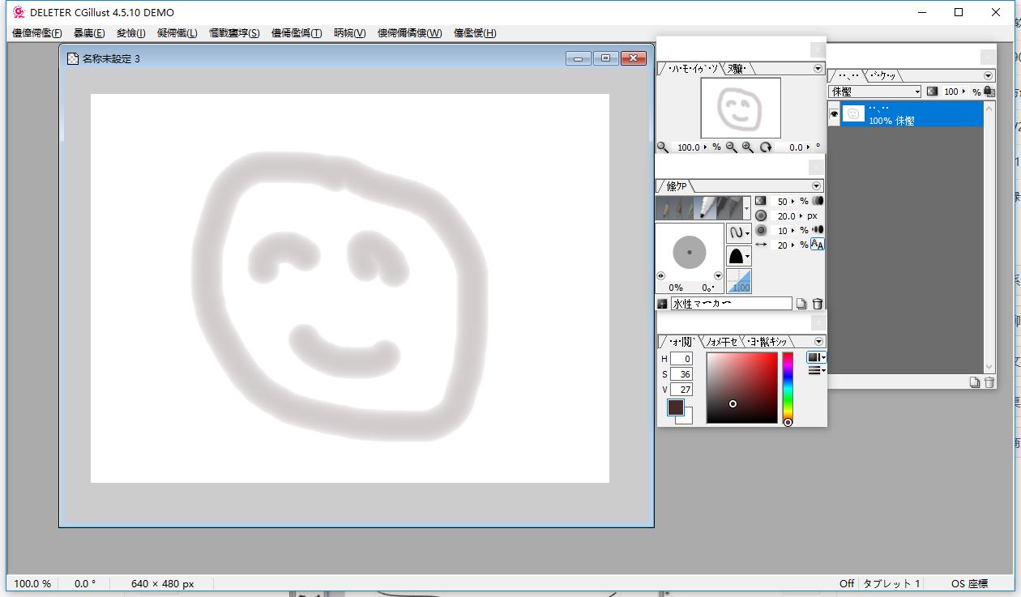
Task: Open the menu ending with (W) in the menu bar
Action: (409, 33)
